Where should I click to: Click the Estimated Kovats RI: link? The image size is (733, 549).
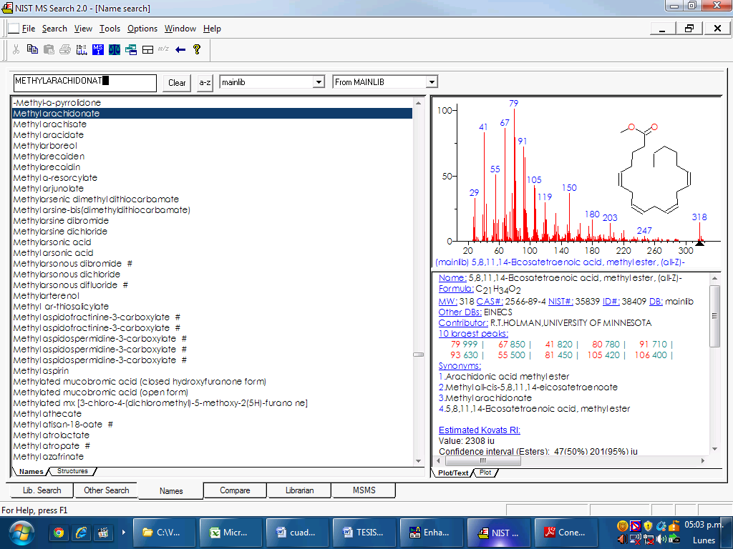(479, 430)
